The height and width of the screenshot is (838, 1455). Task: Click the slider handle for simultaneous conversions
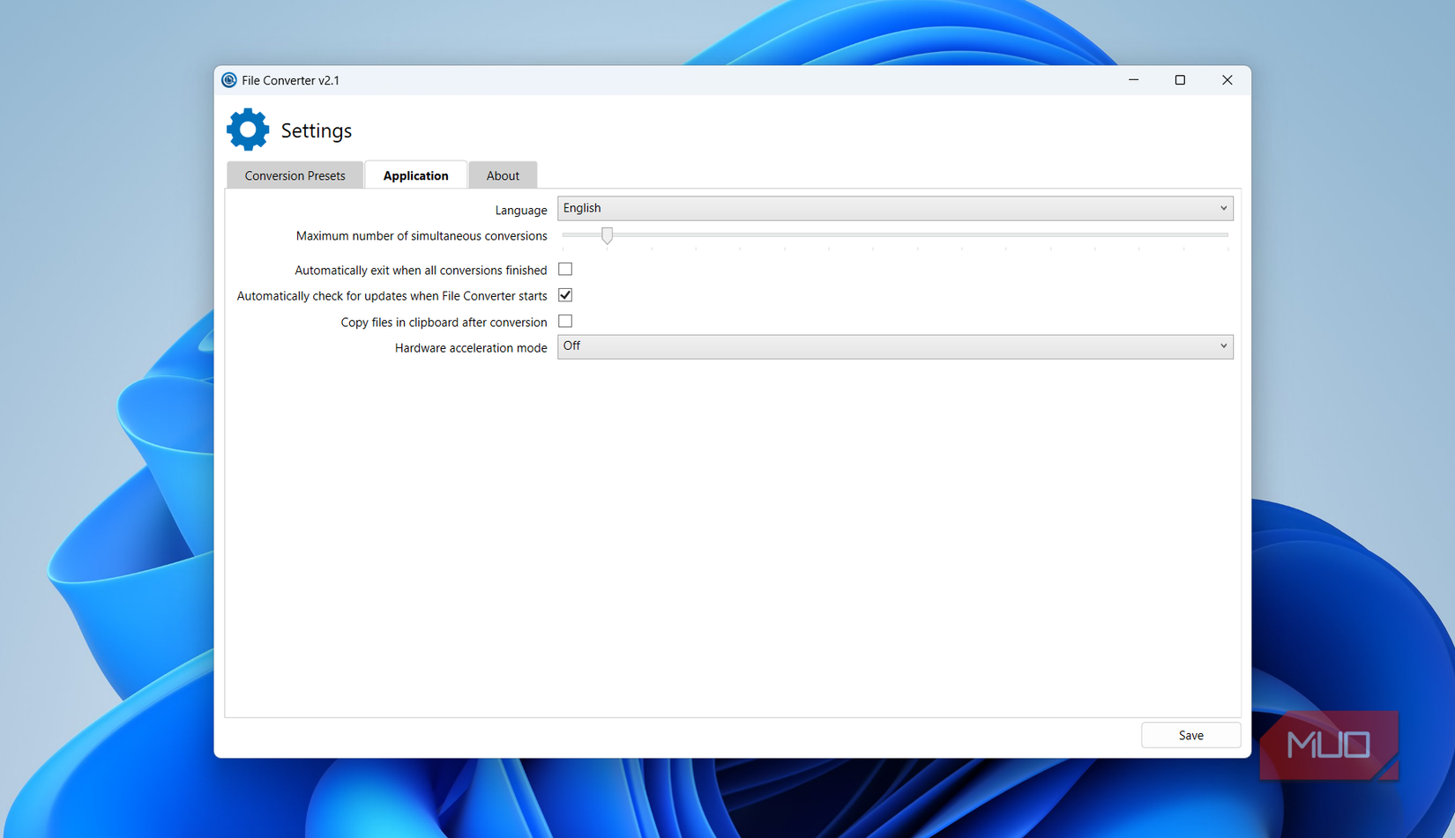coord(606,235)
